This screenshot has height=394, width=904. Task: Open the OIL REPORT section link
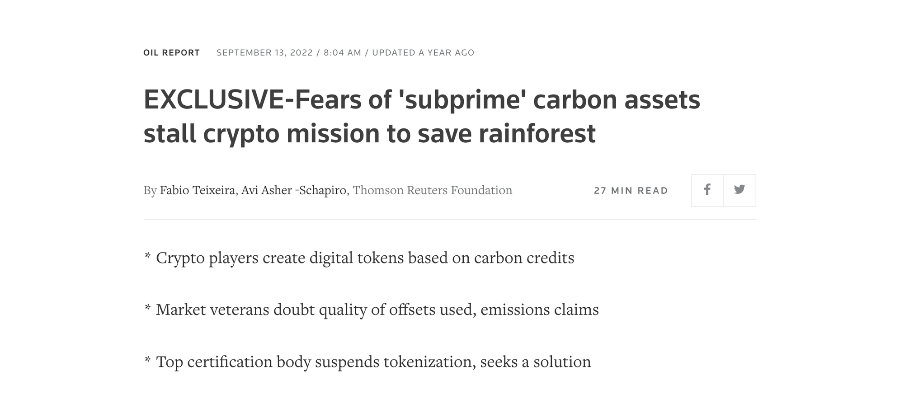point(171,53)
